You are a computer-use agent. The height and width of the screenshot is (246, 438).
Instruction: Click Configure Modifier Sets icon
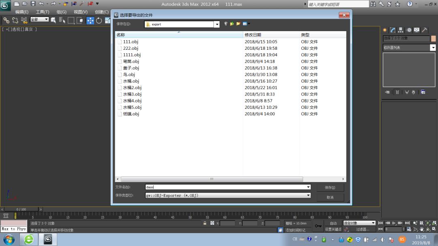pyautogui.click(x=423, y=92)
